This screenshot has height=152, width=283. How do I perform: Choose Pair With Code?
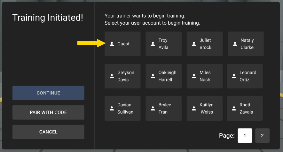pos(48,112)
